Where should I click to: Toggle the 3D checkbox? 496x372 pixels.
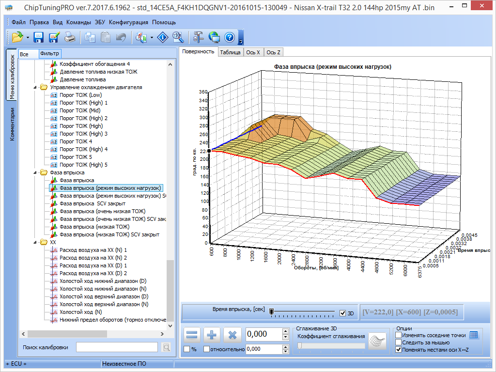click(343, 313)
